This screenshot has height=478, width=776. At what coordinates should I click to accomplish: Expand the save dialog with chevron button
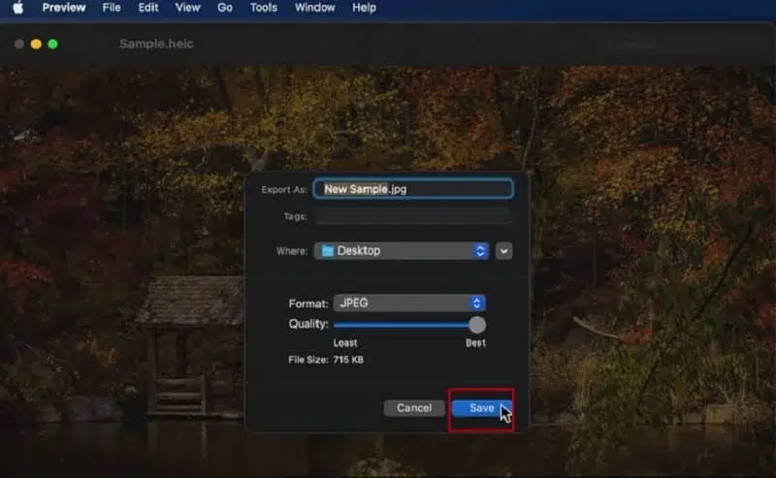[x=503, y=251]
